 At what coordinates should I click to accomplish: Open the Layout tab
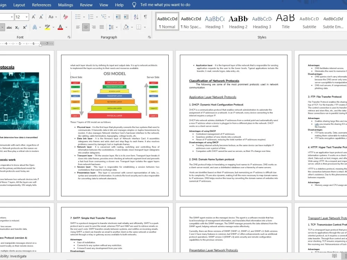tap(19, 5)
